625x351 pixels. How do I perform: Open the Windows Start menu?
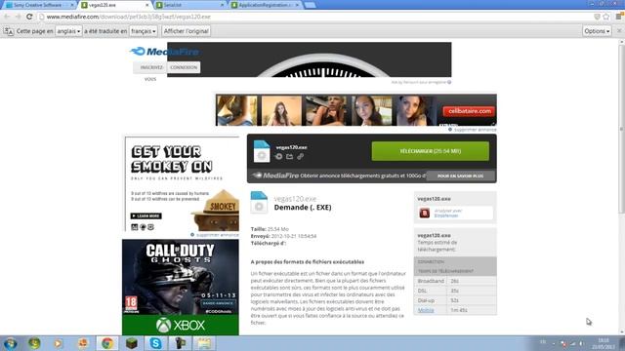pyautogui.click(x=10, y=343)
